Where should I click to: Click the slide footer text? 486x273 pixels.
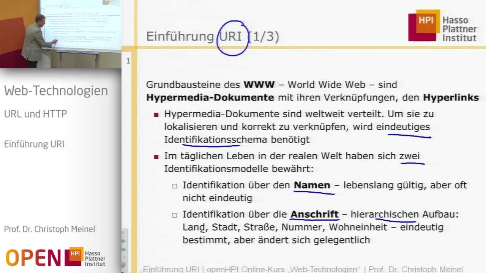click(303, 269)
